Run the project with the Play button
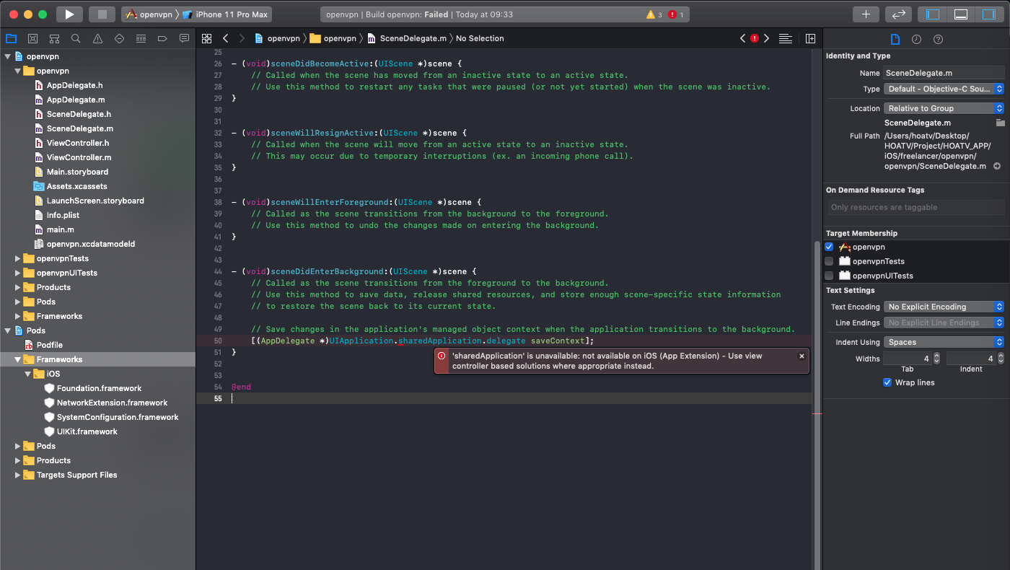The height and width of the screenshot is (570, 1010). tap(69, 14)
